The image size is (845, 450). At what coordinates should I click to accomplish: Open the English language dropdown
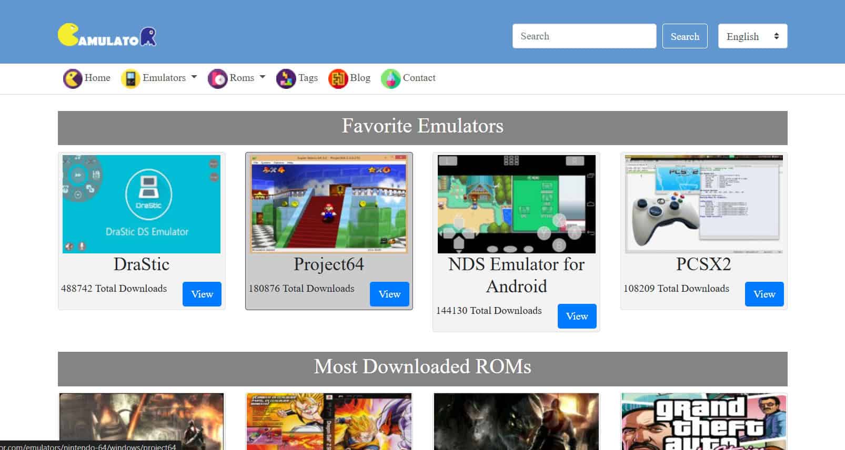pos(752,36)
